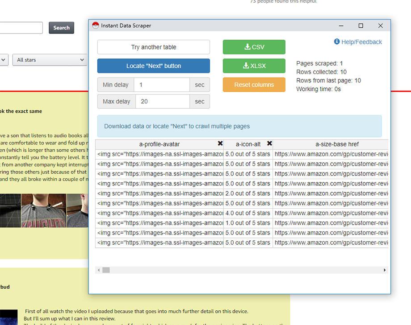This screenshot has width=411, height=325.
Task: Click the Instant Data Scraper pokeball icon
Action: coord(96,25)
